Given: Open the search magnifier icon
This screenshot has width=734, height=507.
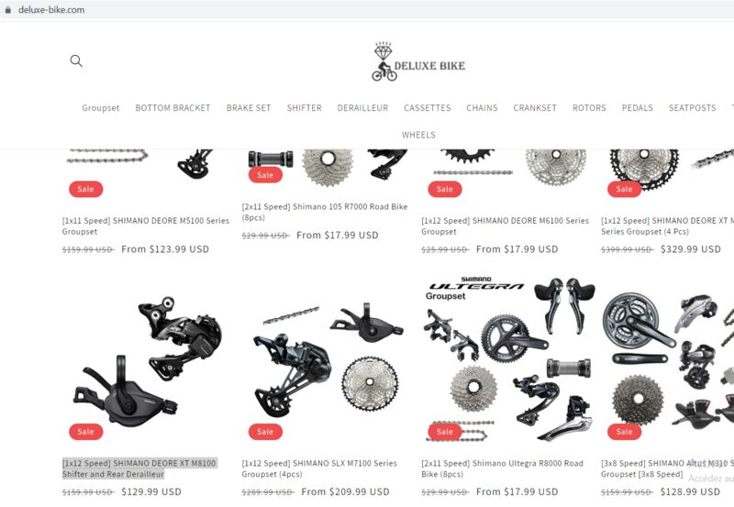Looking at the screenshot, I should 76,61.
